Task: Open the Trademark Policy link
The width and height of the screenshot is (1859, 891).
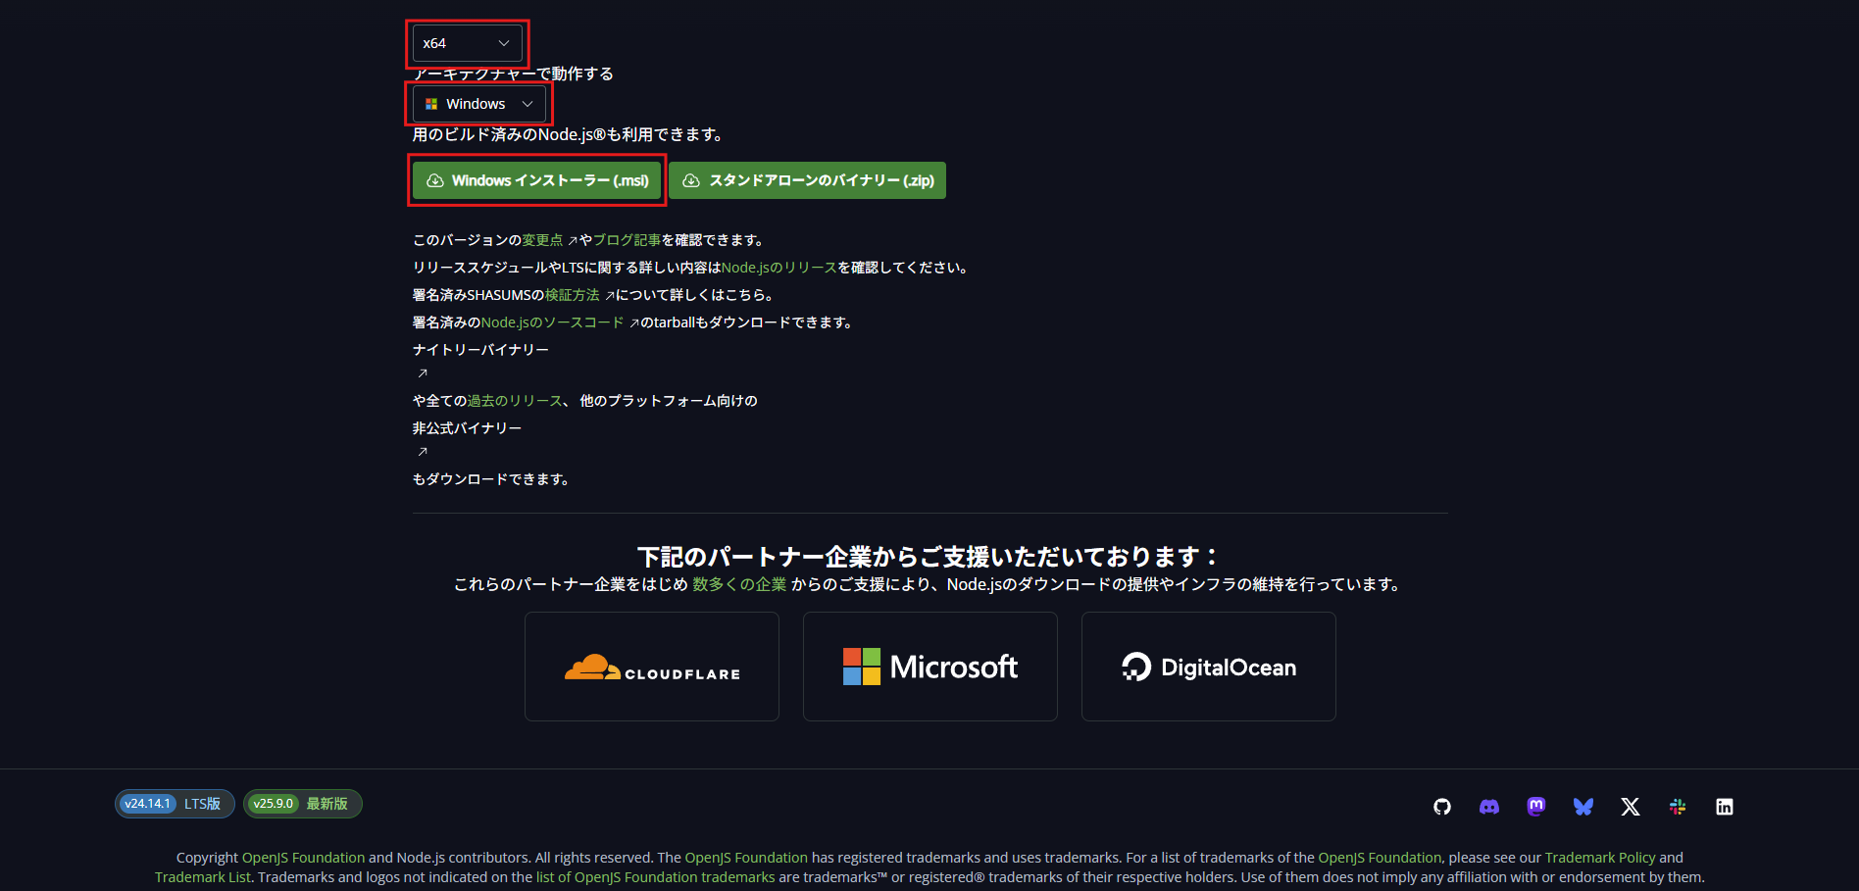Action: point(1599,858)
